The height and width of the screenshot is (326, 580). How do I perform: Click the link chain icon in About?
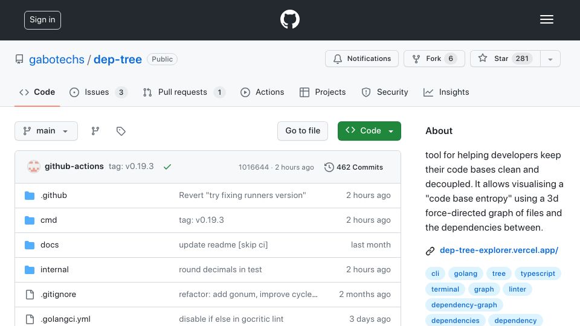[430, 251]
